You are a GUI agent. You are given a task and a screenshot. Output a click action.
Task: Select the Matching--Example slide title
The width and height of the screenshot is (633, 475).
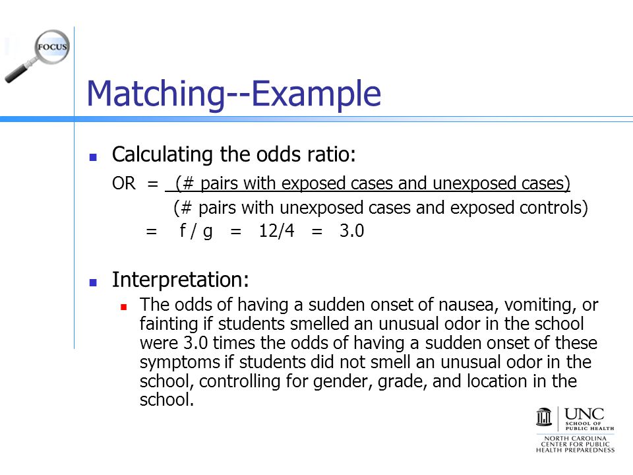click(x=233, y=94)
